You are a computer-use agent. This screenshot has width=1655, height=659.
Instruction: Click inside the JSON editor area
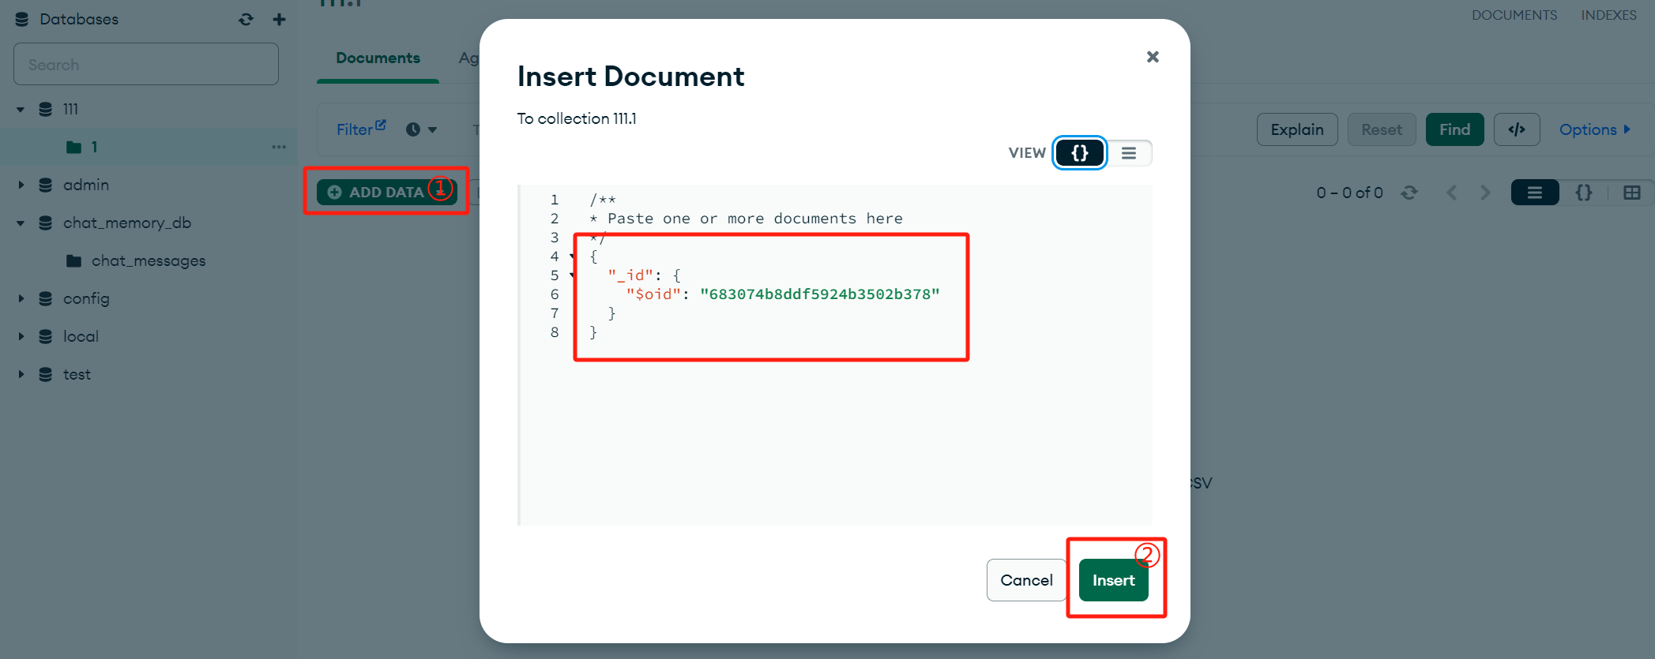pyautogui.click(x=835, y=355)
